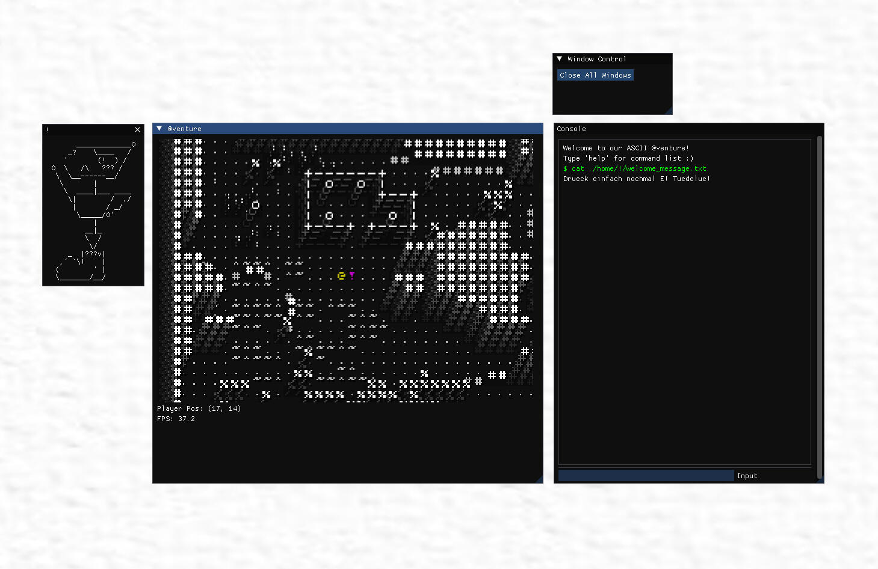The width and height of the screenshot is (878, 569).
Task: Click the Player Pos coordinates readout
Action: point(199,408)
